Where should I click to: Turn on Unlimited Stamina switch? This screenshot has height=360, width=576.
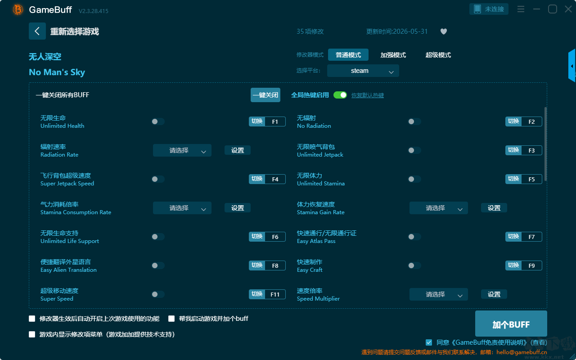pos(414,179)
